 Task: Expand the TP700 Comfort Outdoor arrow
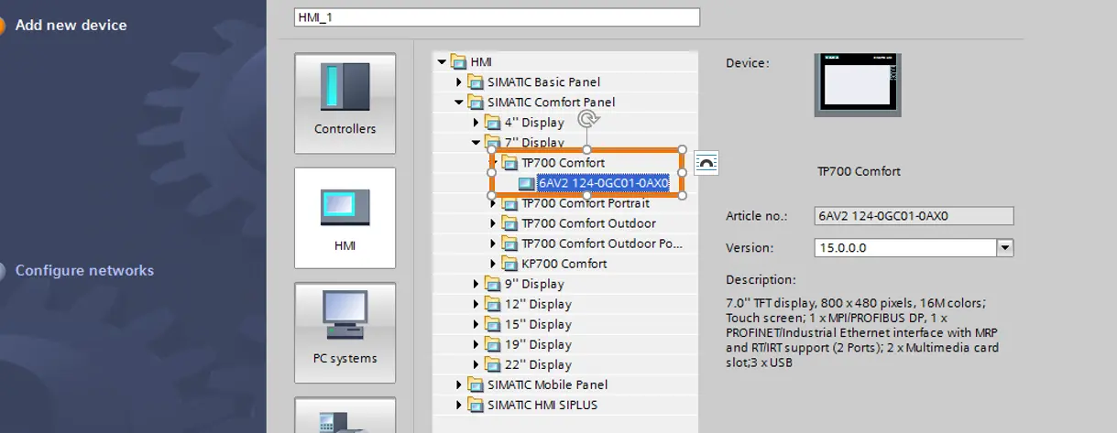(x=493, y=223)
